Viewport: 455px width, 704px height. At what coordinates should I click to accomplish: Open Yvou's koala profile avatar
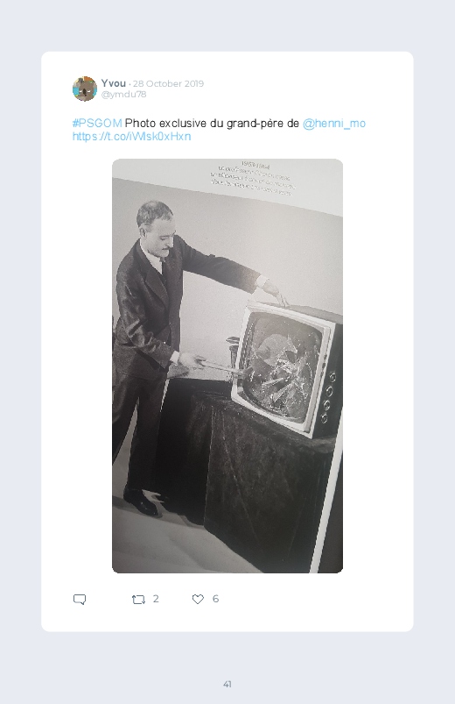click(x=85, y=89)
